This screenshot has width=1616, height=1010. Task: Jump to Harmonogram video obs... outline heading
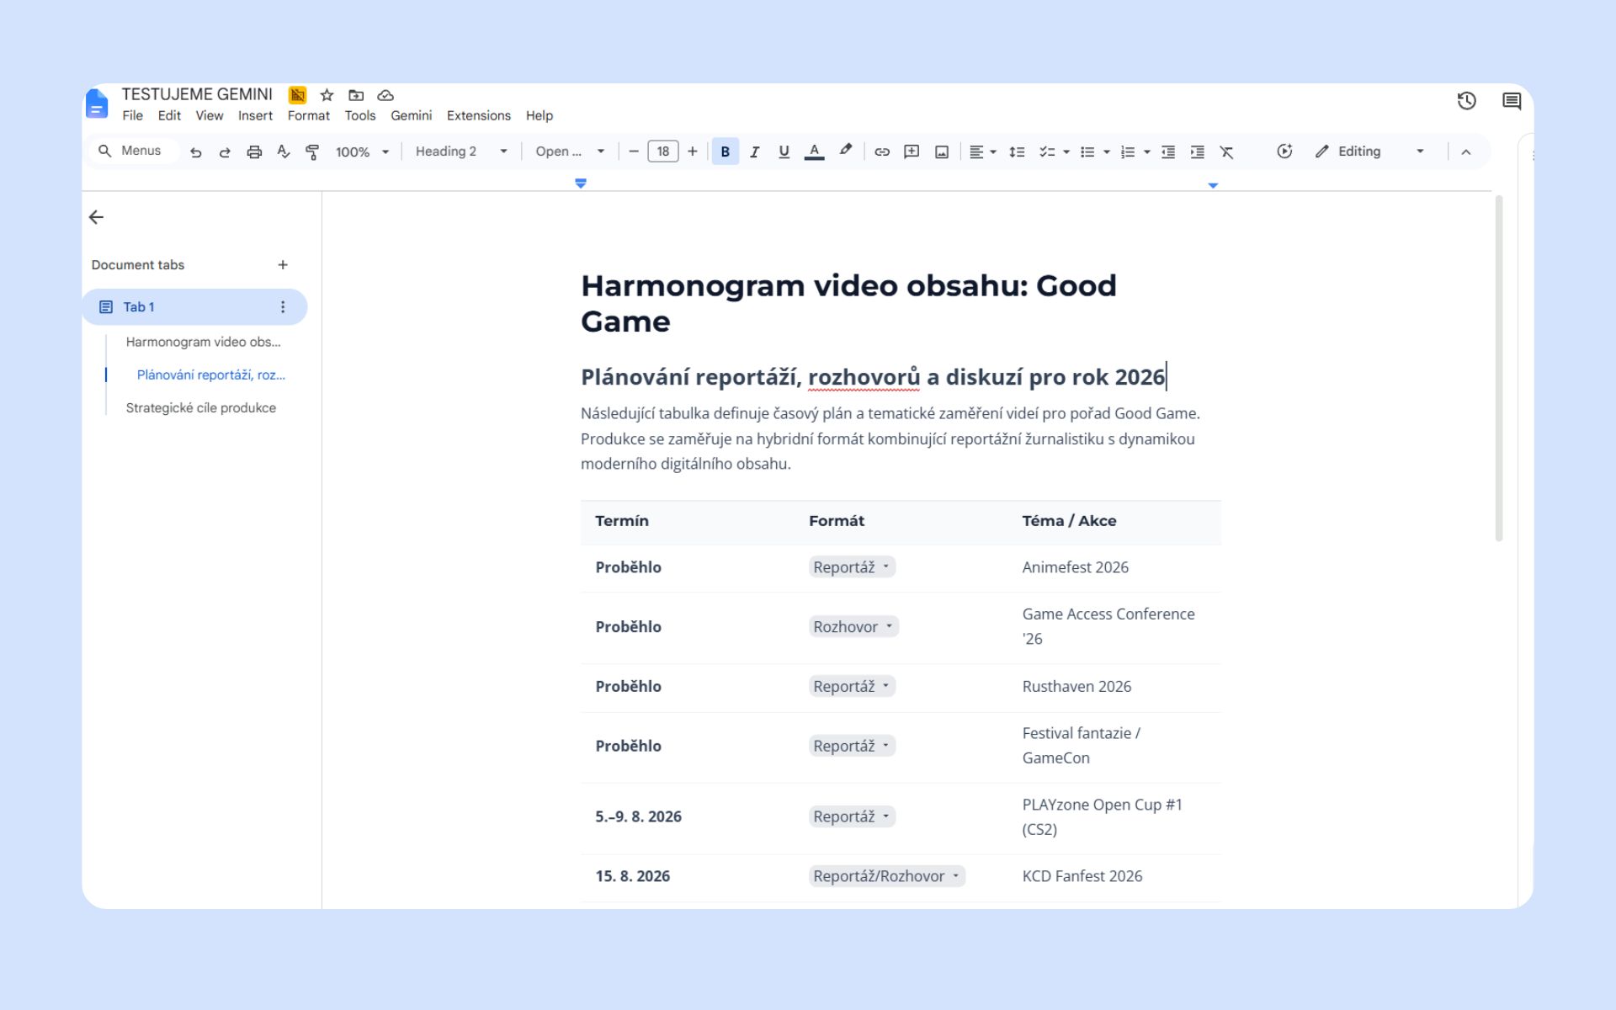point(203,342)
